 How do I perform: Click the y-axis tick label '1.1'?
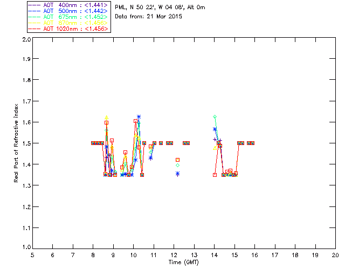coord(26,228)
